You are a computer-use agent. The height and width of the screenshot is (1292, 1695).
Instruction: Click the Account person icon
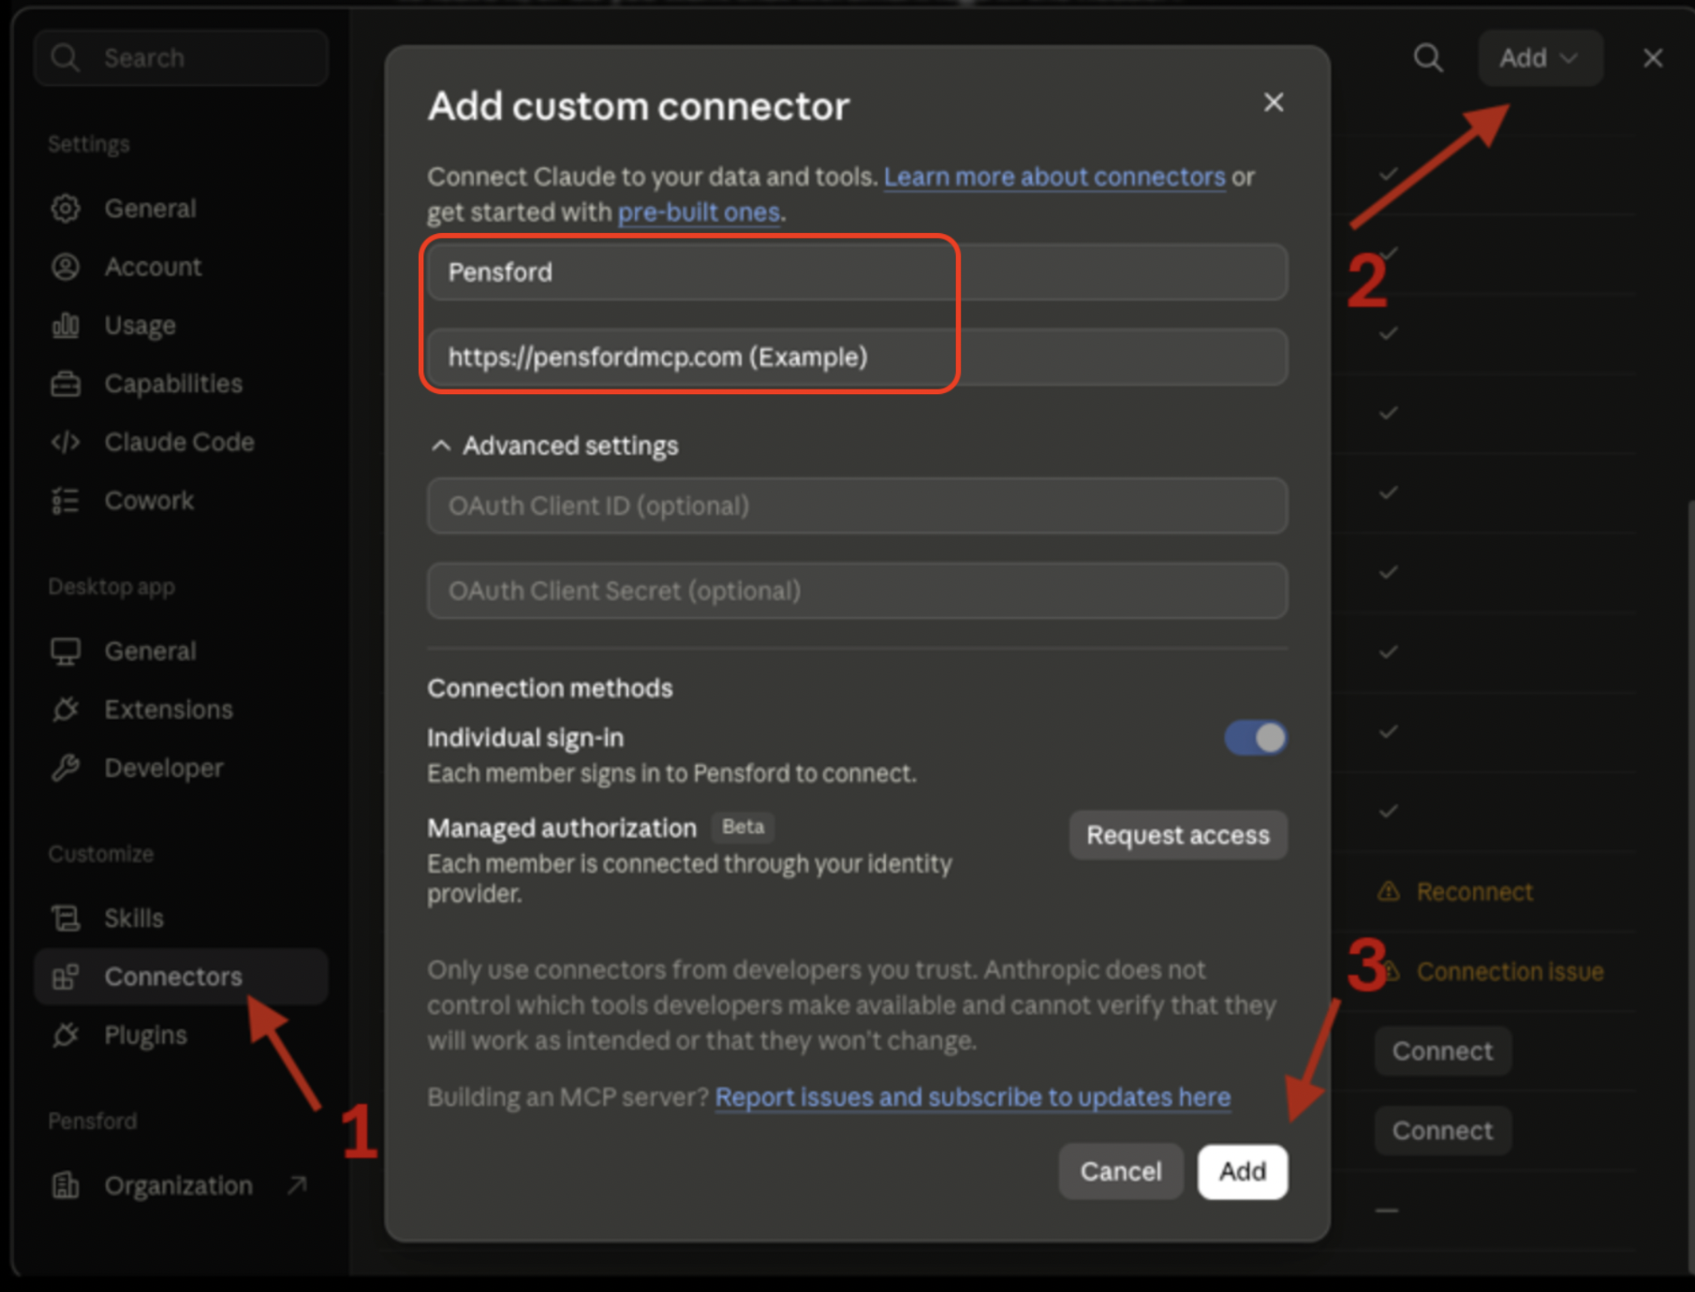coord(66,267)
